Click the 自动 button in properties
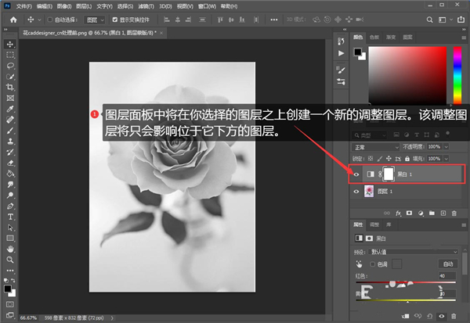This screenshot has height=323, width=470. point(449,264)
